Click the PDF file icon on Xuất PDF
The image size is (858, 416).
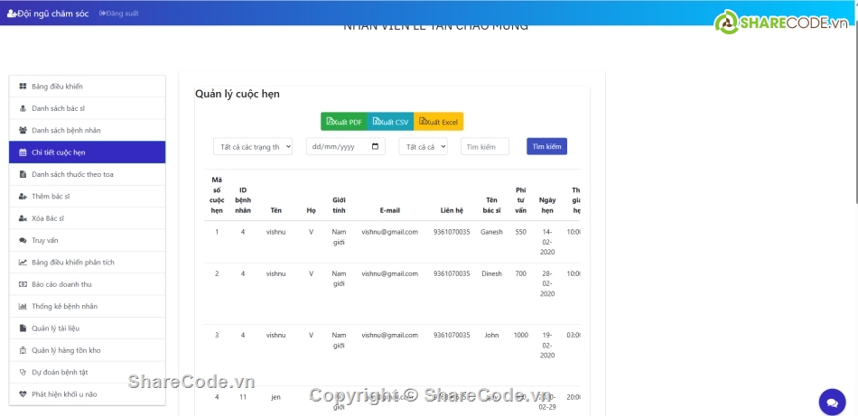pyautogui.click(x=330, y=121)
